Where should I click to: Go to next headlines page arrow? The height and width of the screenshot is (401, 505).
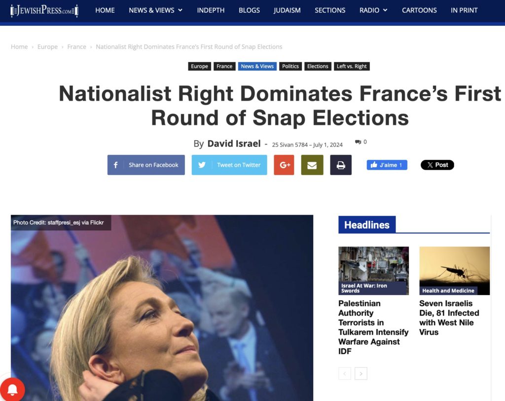[361, 374]
